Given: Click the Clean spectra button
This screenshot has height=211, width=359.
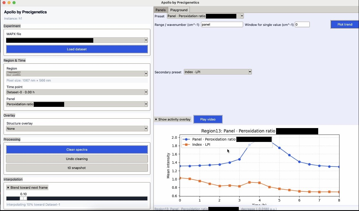Looking at the screenshot, I should 77,150.
